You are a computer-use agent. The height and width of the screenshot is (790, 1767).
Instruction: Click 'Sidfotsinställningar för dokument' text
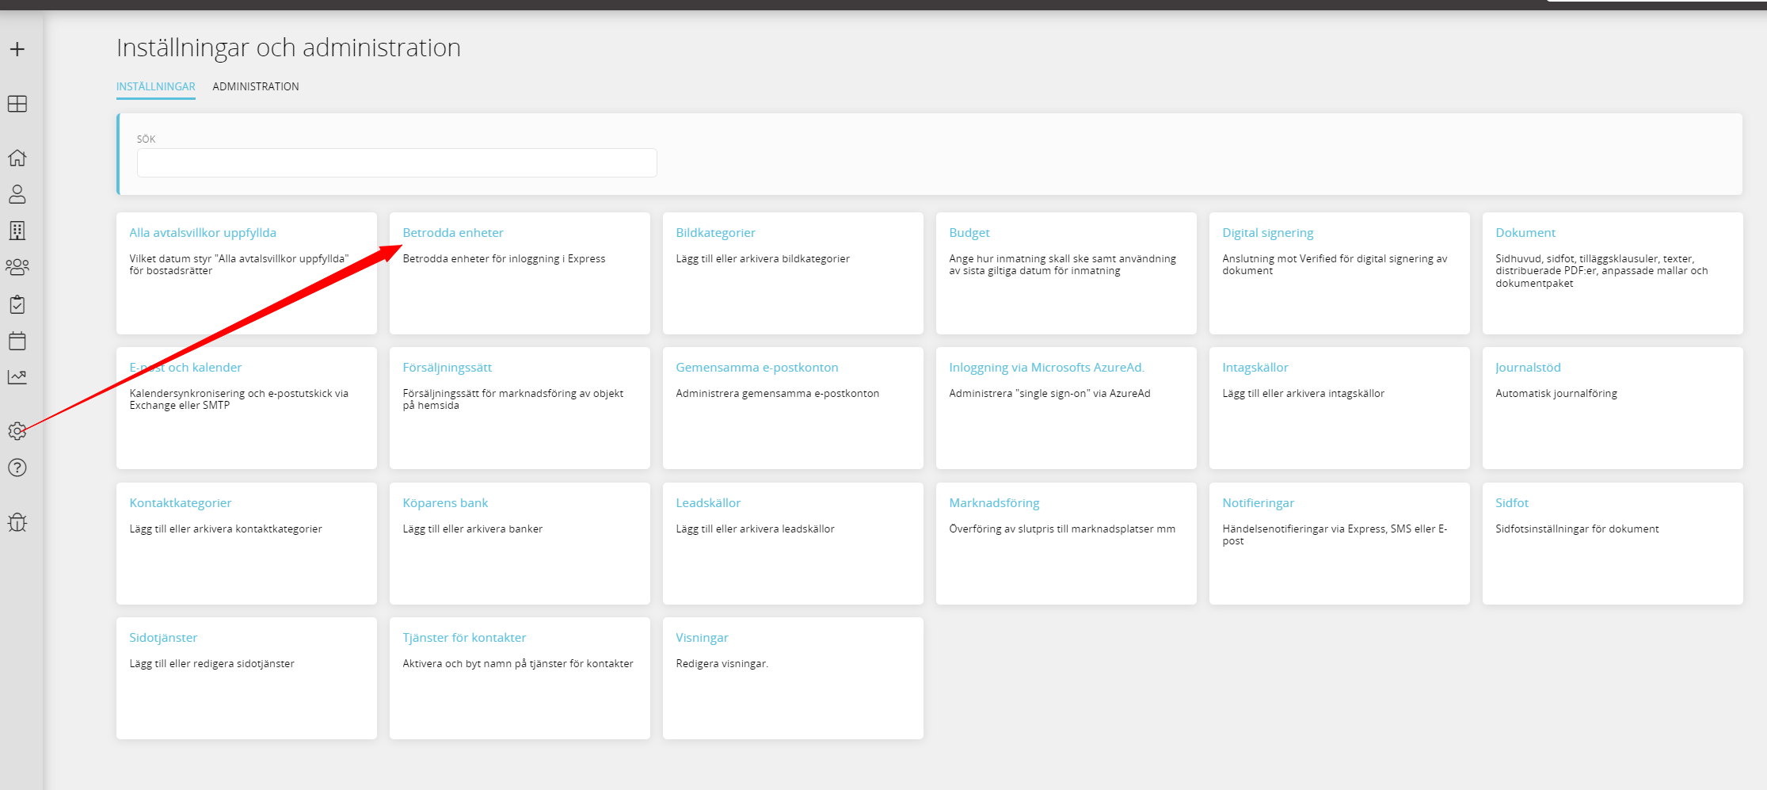pyautogui.click(x=1577, y=529)
